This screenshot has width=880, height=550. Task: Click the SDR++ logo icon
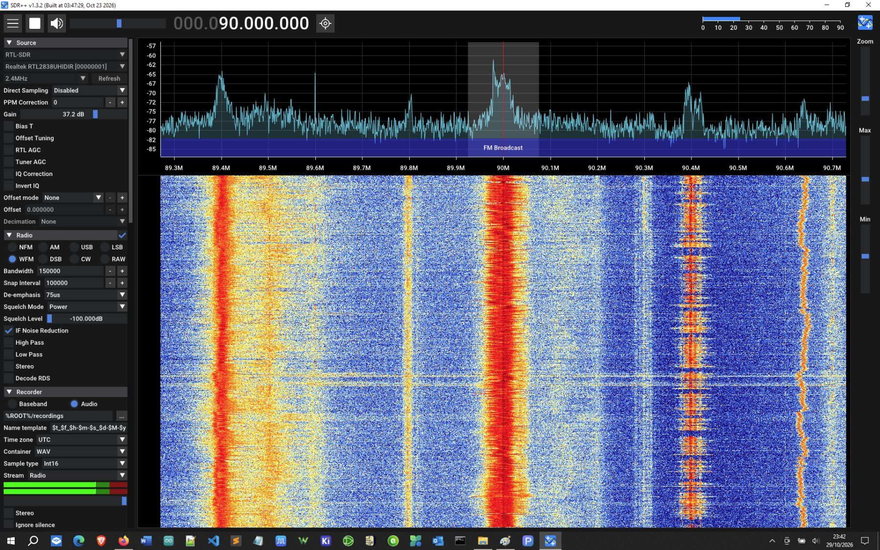(865, 22)
